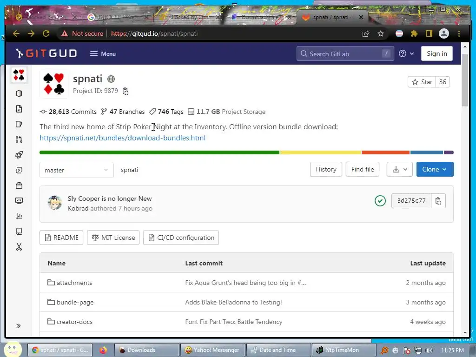476x357 pixels.
Task: Open Yahoo! Messenger from the taskbar
Action: (x=212, y=350)
